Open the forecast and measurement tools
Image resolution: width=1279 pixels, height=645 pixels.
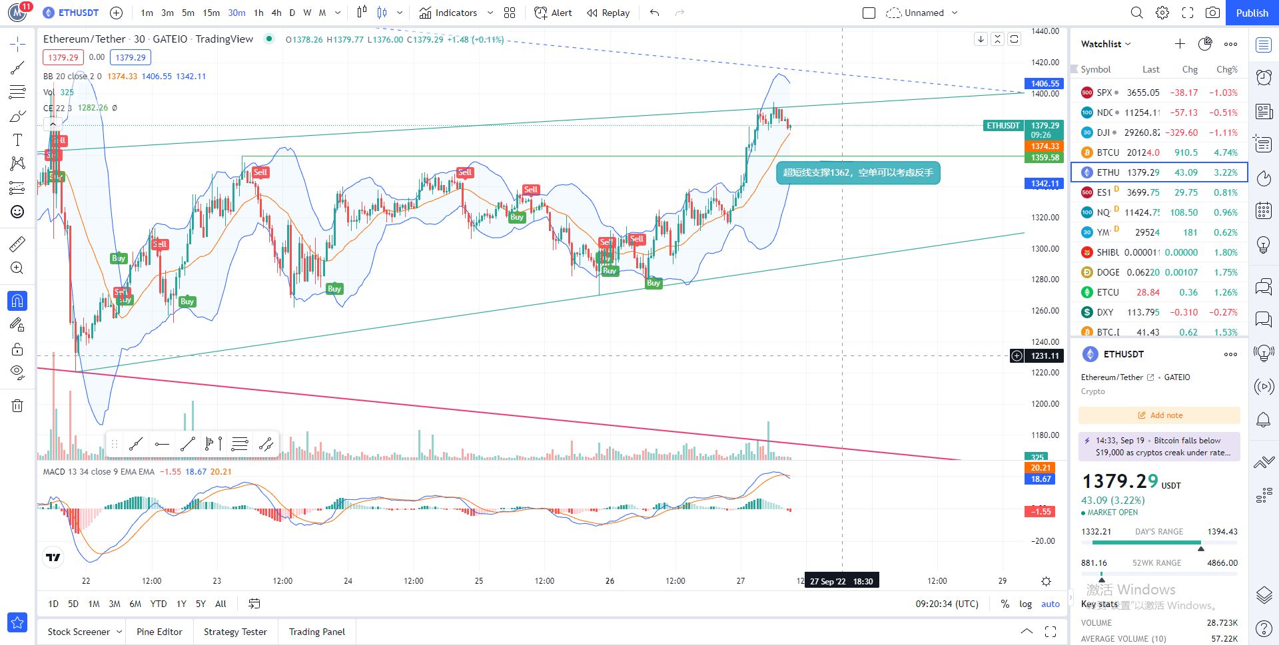point(17,188)
